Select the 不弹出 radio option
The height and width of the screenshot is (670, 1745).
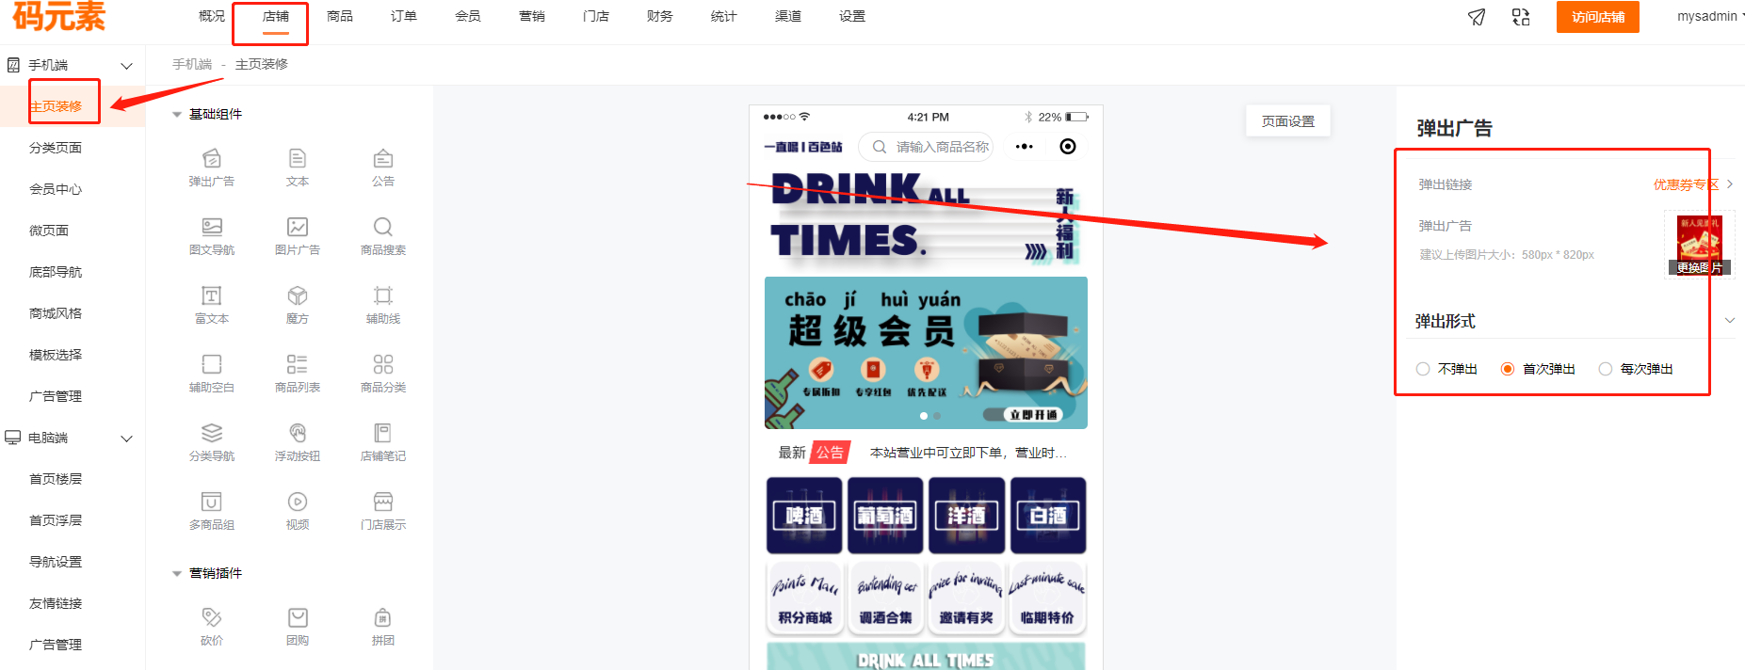point(1423,369)
